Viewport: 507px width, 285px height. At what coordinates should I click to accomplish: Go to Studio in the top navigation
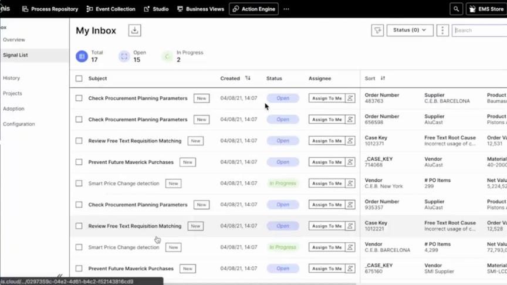click(156, 9)
